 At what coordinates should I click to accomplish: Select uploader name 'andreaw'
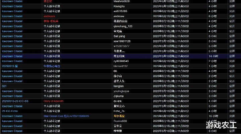[x=119, y=16]
